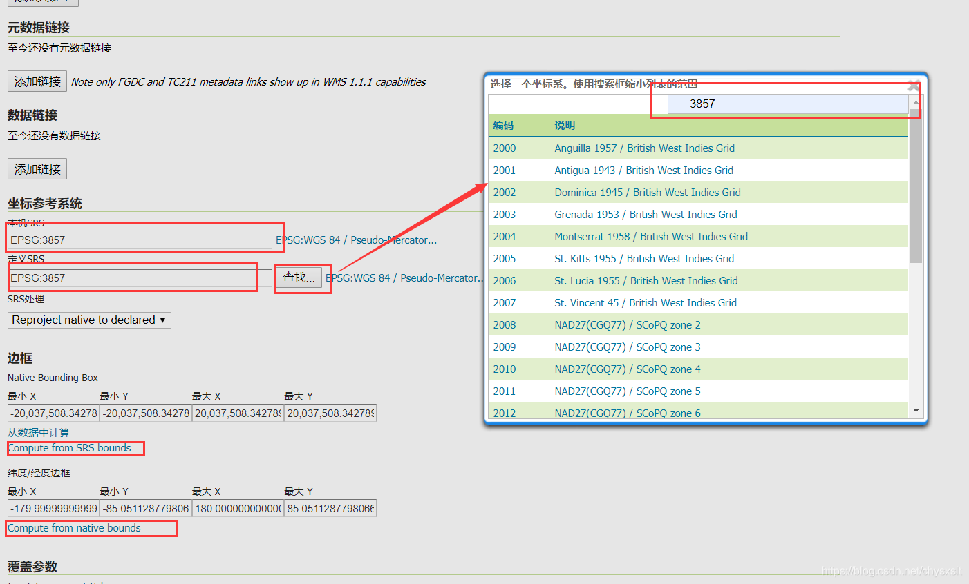Click the 纬度/经度边框 最大 X field
The image size is (969, 584).
pos(238,508)
